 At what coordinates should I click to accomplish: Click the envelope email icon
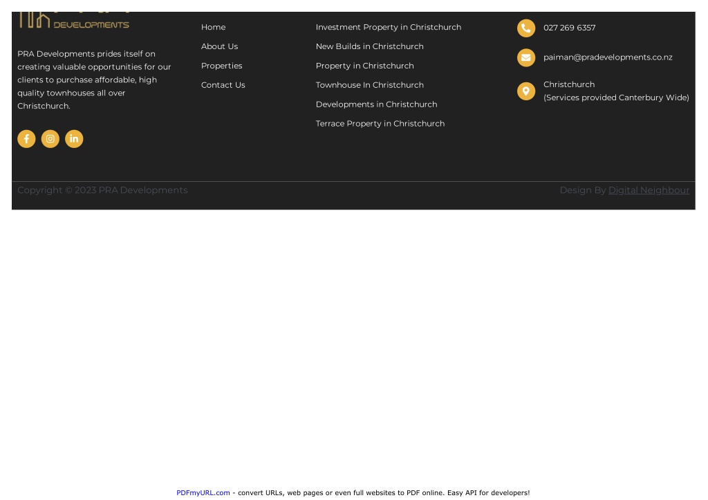coord(526,57)
